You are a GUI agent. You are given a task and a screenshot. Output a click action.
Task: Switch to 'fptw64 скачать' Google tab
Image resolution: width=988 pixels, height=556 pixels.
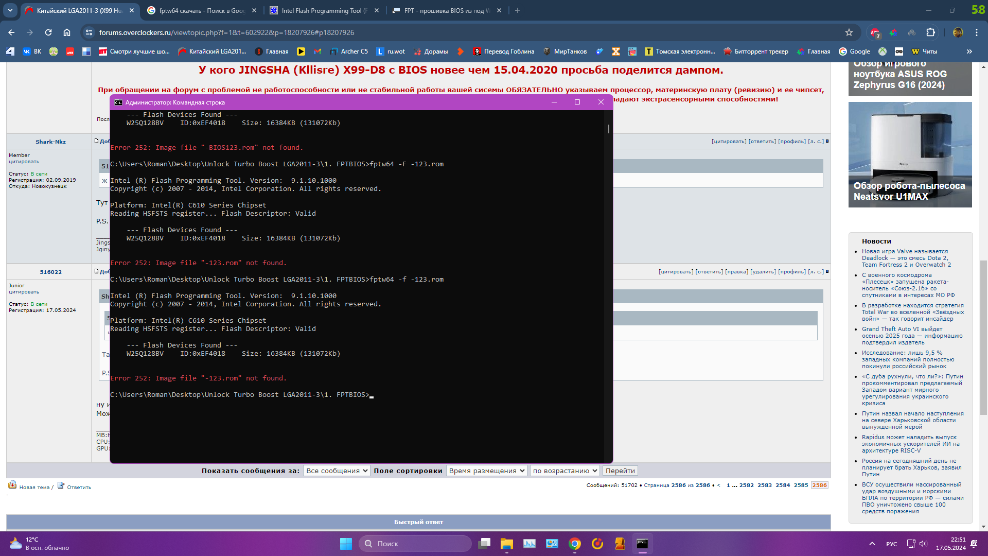coord(201,10)
